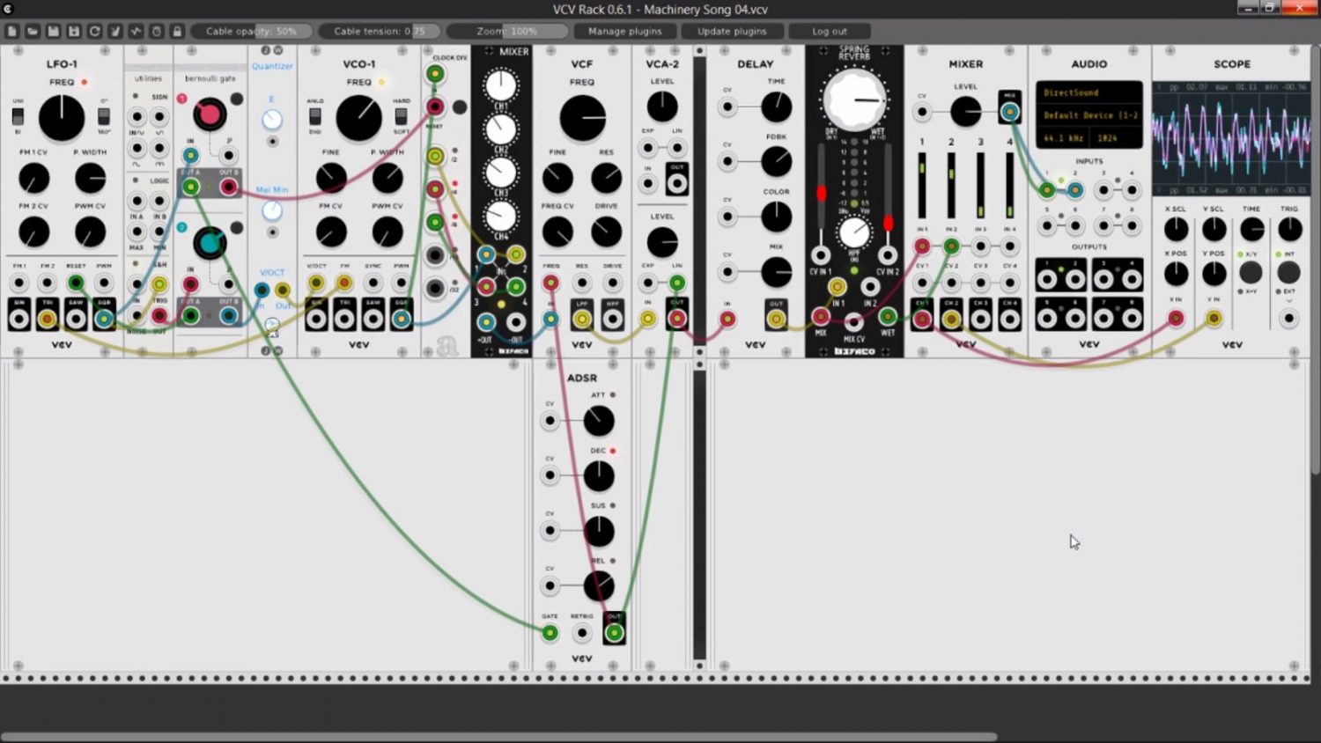Click the Befaco Mixer CH1 knob
This screenshot has width=1321, height=743.
pyautogui.click(x=501, y=85)
